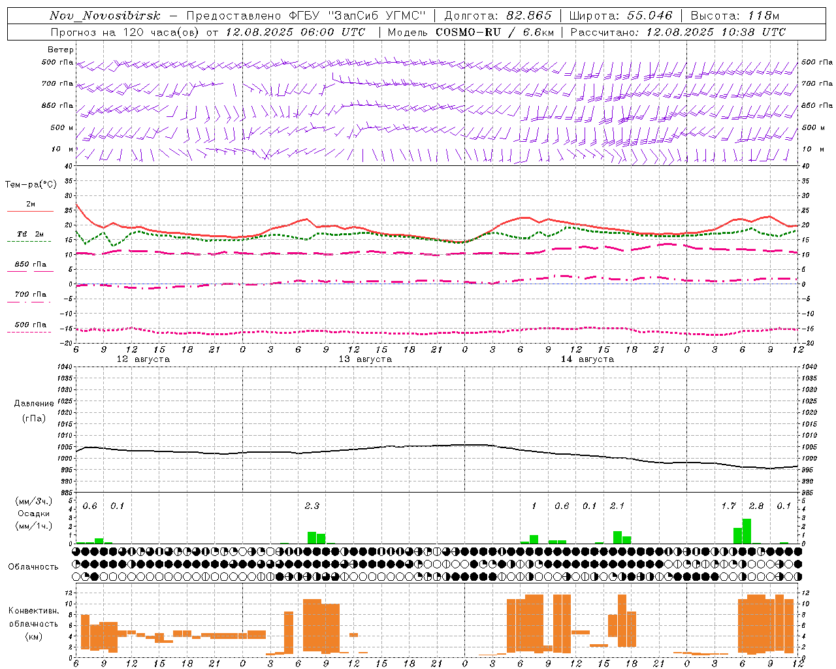The image size is (836, 669).
Task: Click the 2.3 precipitation total value
Action: (312, 506)
